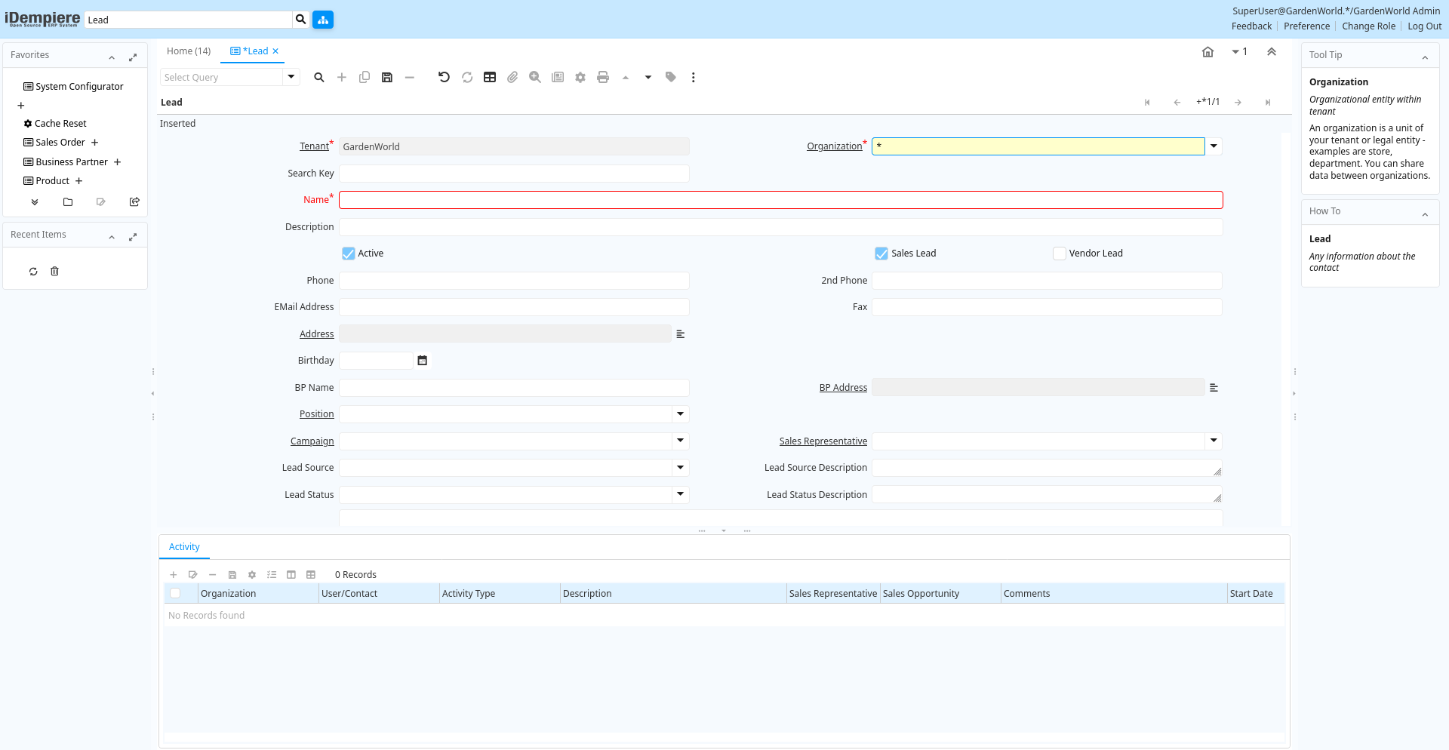Open the Birthday calendar picker

(423, 361)
